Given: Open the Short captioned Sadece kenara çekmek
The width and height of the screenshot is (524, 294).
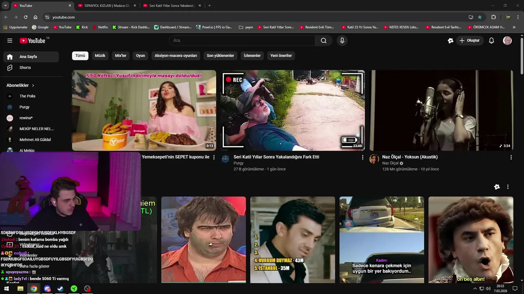Looking at the screenshot, I should [382, 240].
